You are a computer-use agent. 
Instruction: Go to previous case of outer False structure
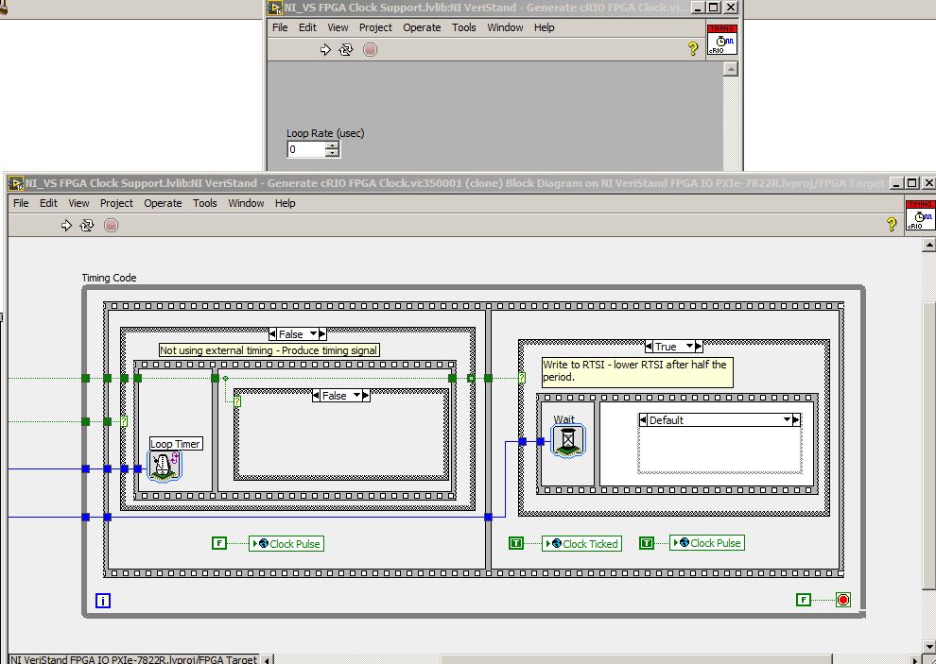272,334
